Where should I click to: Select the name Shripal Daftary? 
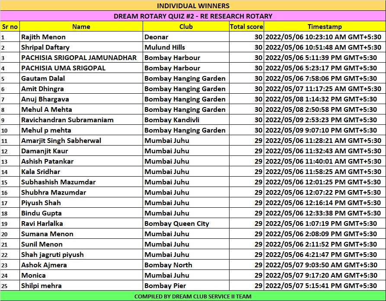(x=45, y=47)
